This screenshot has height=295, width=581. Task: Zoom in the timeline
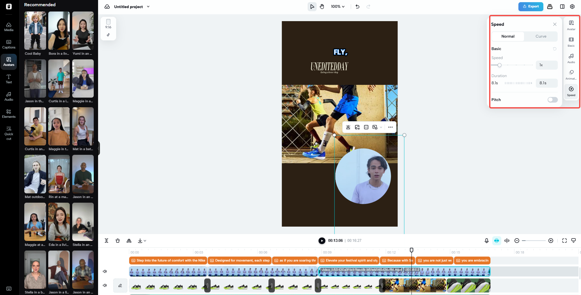(551, 241)
